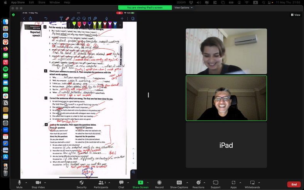
Task: Open the Edit menu
Action: point(31,2)
